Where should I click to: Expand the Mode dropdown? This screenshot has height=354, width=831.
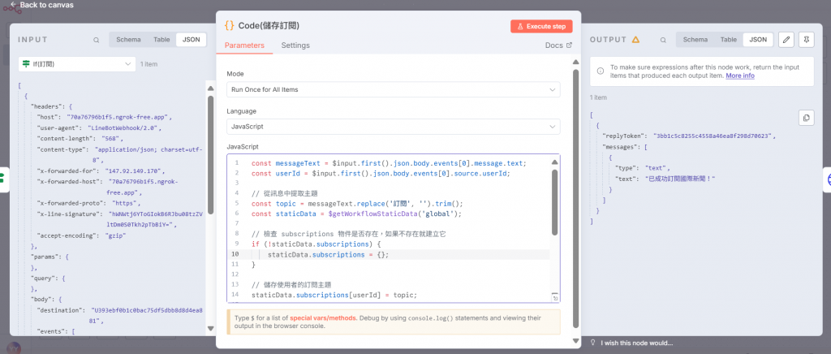[x=394, y=89]
